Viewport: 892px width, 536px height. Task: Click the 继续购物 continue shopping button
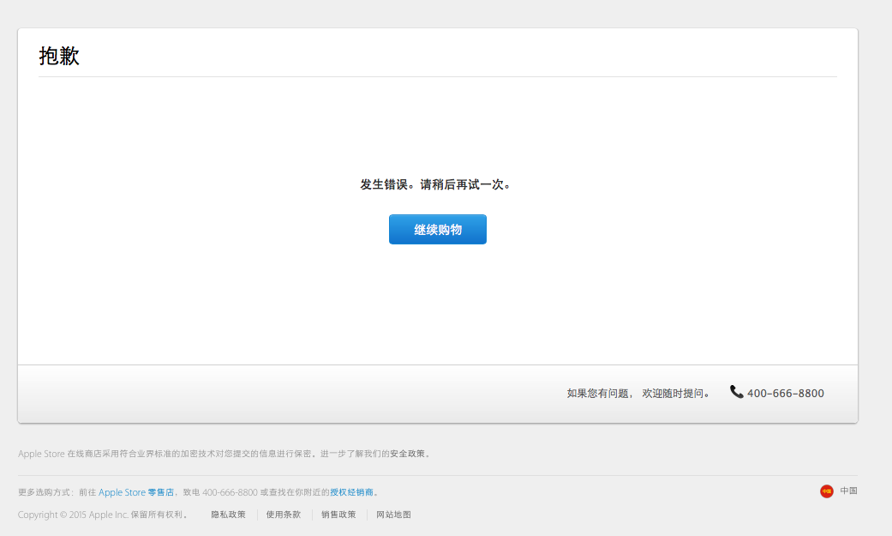click(x=437, y=230)
